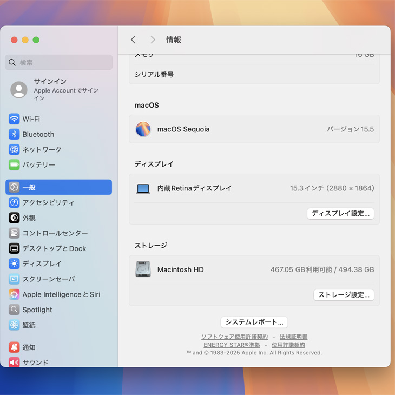395x395 pixels.
Task: Go forward with the right chevron
Action: tap(153, 40)
